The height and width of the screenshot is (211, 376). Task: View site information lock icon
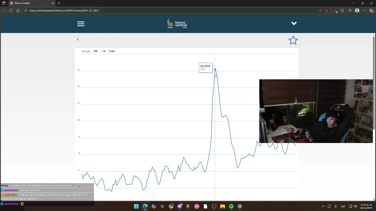tap(26, 11)
